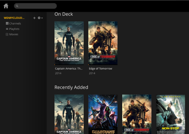
Task: Open Captain America poster in Recently Added
Action: click(x=69, y=114)
